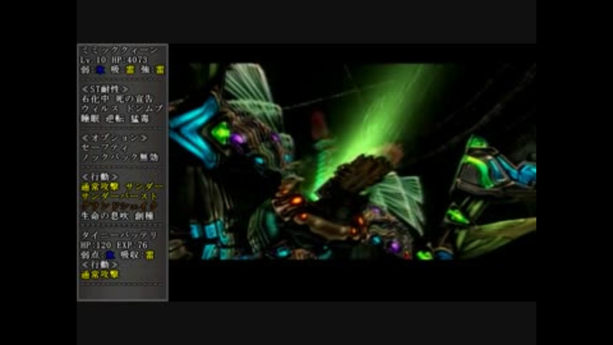Screen dimensions: 613x345
Task: Click the 猛毒 resistance entry
Action: [x=140, y=118]
